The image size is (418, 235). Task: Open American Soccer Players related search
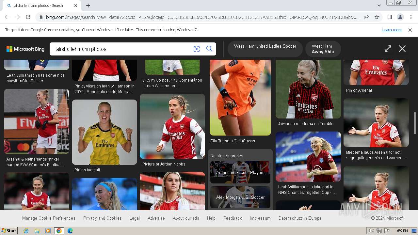[x=240, y=172]
